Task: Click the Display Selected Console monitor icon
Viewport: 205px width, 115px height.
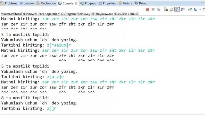Action: tap(196, 9)
